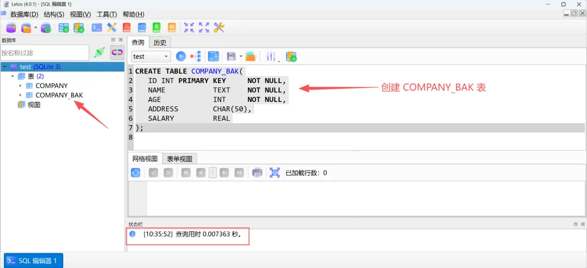Open the 帮助(H) menu

(134, 14)
